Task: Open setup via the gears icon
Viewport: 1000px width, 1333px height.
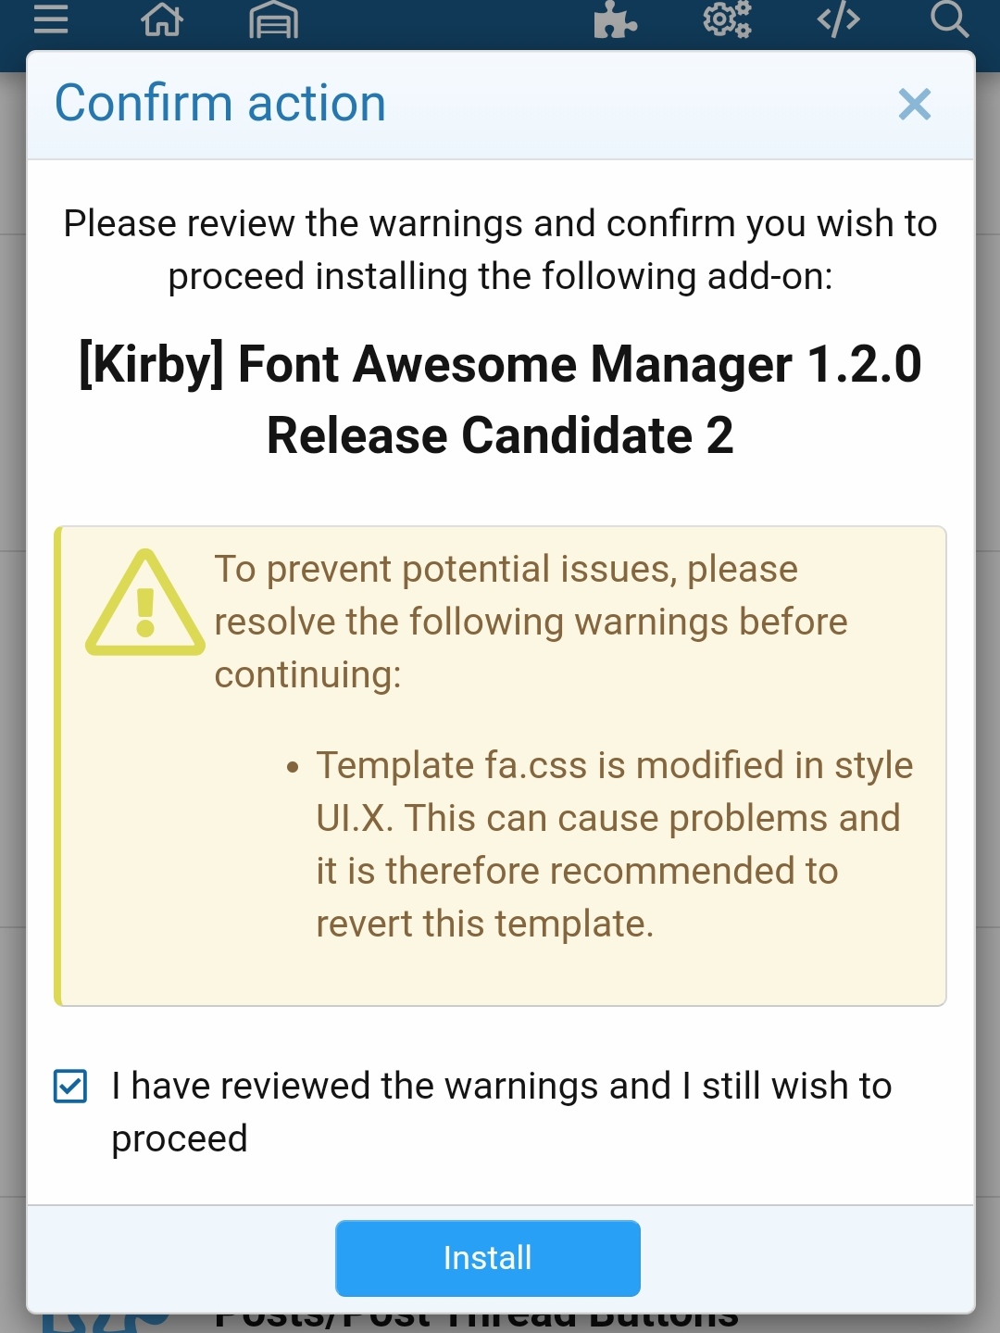Action: [x=727, y=19]
